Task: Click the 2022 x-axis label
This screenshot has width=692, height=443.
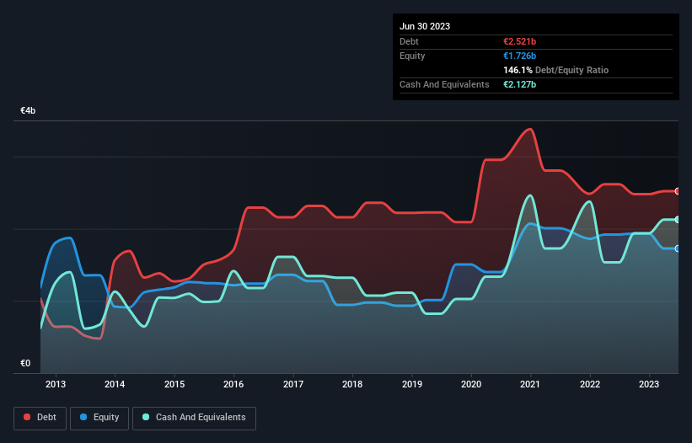Action: coord(590,384)
